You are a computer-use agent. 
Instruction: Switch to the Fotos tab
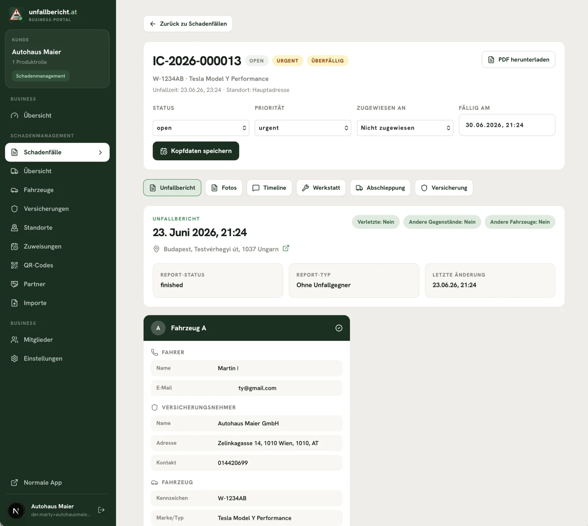point(224,188)
